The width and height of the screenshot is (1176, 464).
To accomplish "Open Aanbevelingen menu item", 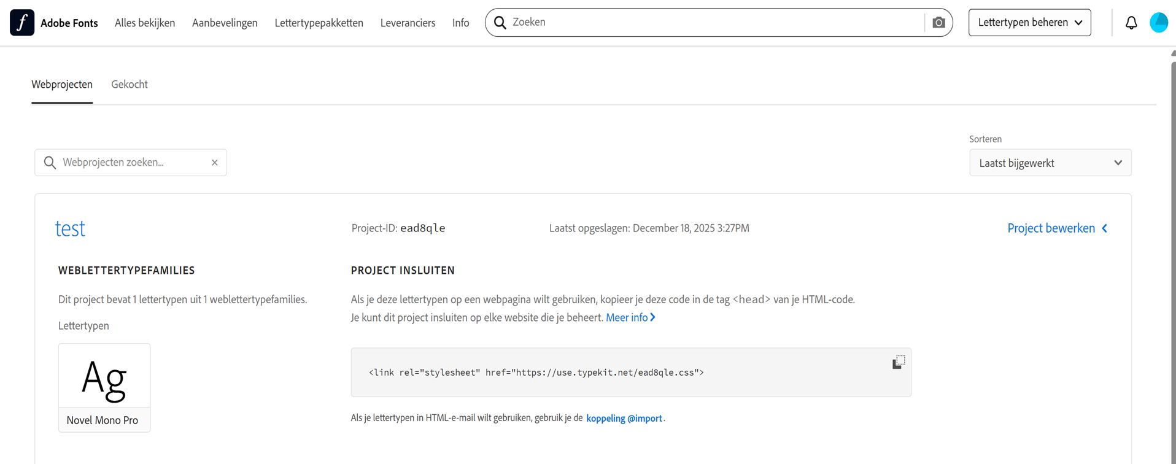I will [x=225, y=23].
